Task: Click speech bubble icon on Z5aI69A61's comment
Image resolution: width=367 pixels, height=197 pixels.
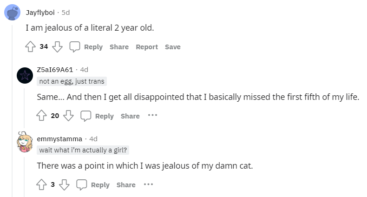Action: (85, 116)
